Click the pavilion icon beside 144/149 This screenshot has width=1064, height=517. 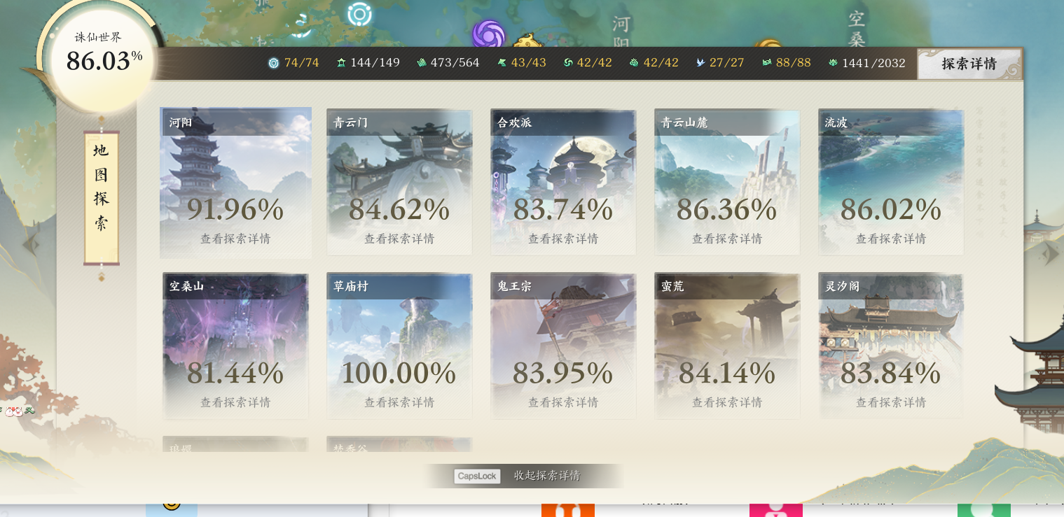pyautogui.click(x=341, y=63)
